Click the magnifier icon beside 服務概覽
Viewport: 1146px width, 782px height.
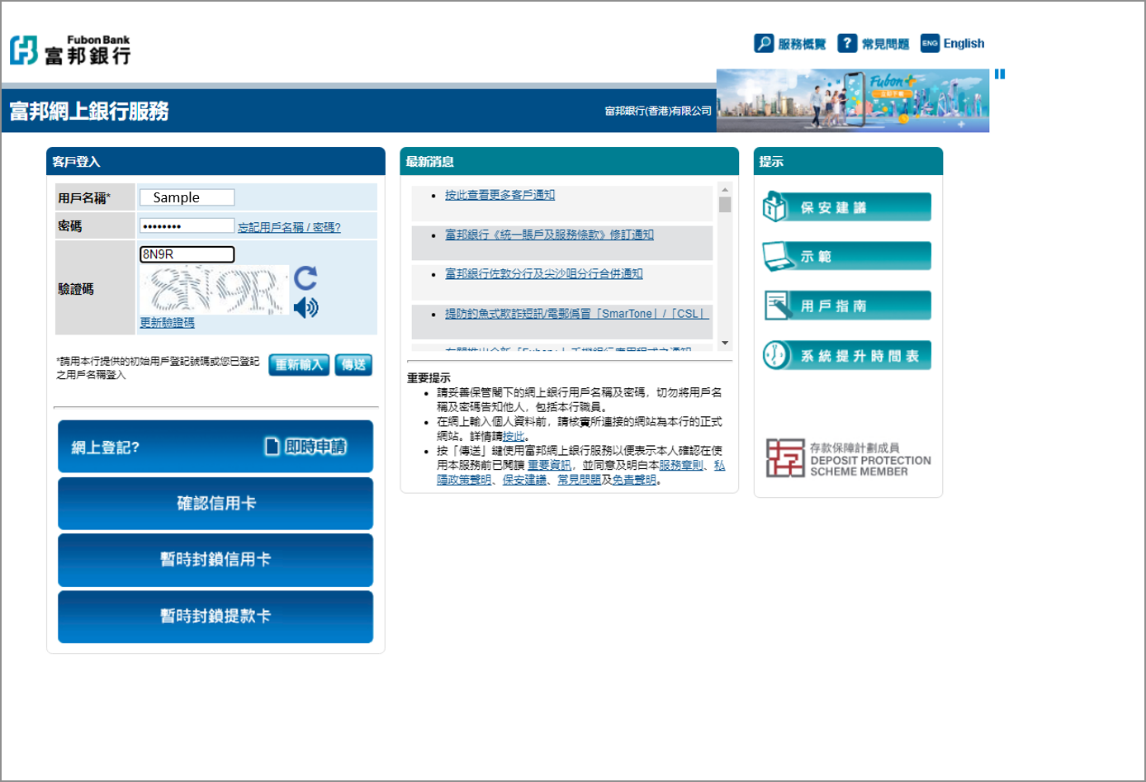764,43
